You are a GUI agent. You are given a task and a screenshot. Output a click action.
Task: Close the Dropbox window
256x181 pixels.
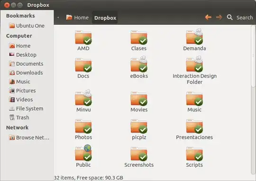coord(7,5)
